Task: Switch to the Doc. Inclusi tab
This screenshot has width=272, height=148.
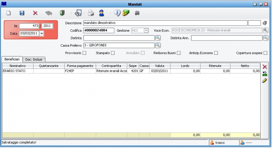Action: pos(34,60)
